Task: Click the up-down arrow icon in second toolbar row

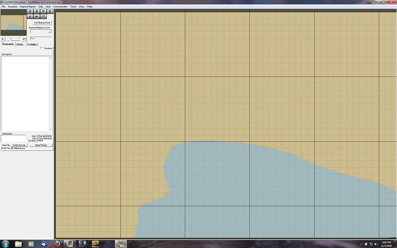Action: [x=30, y=17]
